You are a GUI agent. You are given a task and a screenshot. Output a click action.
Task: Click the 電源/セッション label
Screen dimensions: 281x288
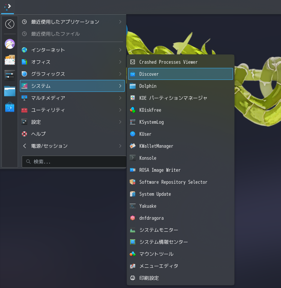pyautogui.click(x=49, y=146)
